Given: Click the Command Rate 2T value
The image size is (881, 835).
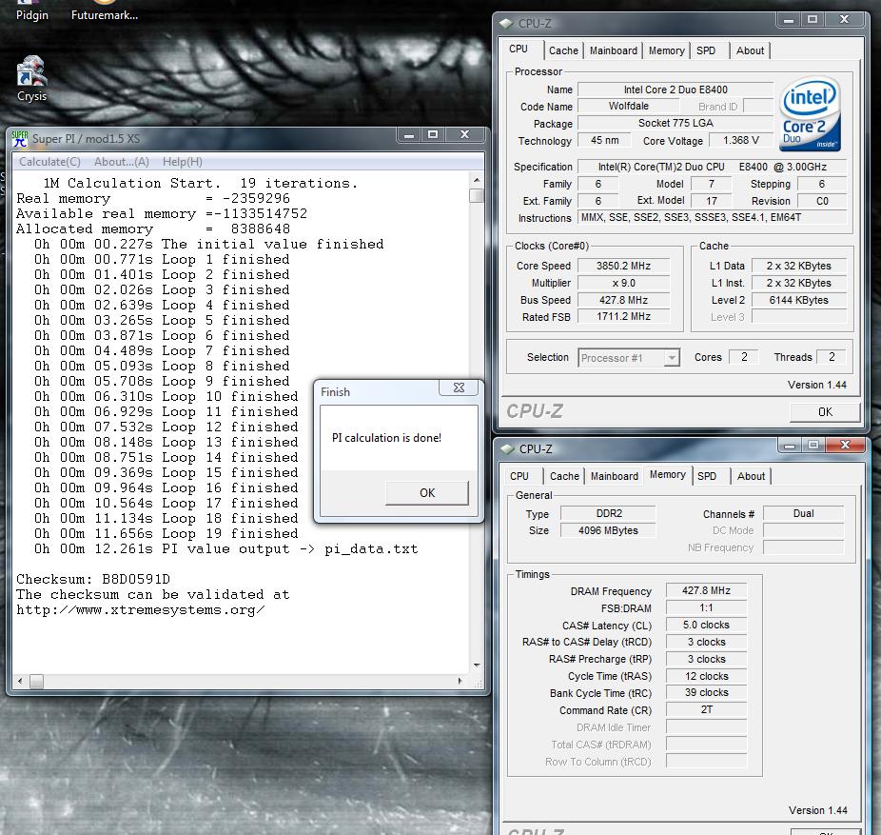Looking at the screenshot, I should (706, 709).
